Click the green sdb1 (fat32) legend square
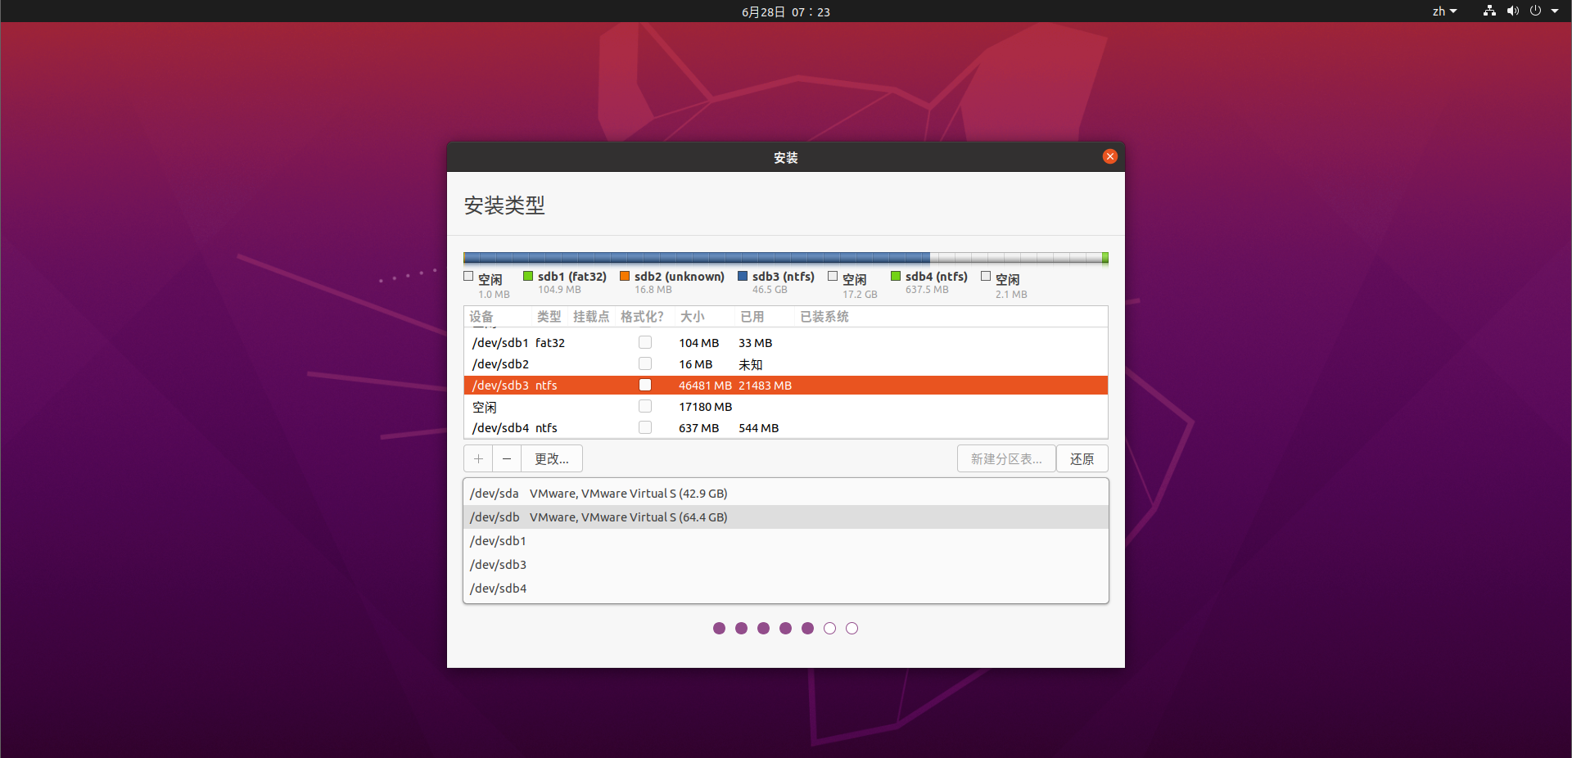Screen dimensions: 1572x758 click(528, 277)
